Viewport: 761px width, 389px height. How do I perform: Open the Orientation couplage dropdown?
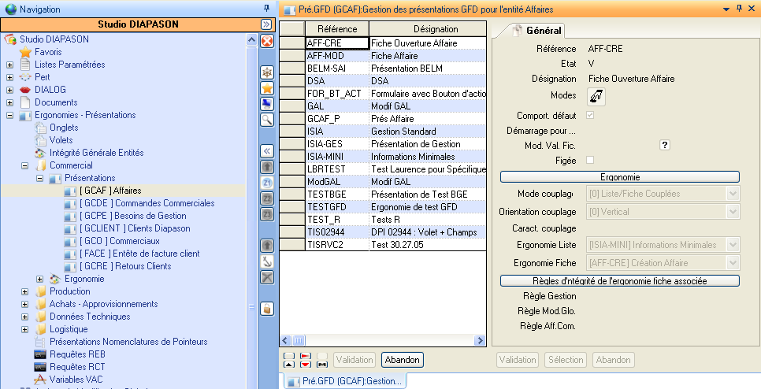point(733,212)
